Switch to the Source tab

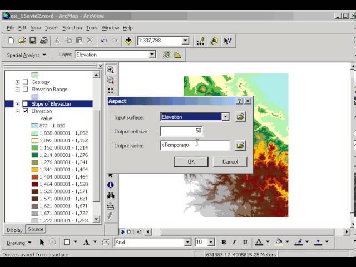[36, 229]
